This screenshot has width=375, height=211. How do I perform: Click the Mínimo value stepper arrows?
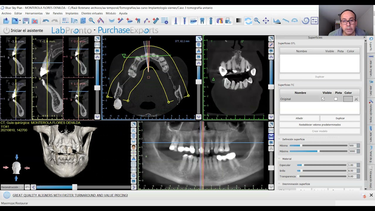[x=358, y=146]
